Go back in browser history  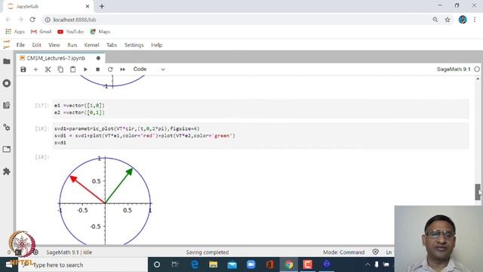[x=8, y=20]
